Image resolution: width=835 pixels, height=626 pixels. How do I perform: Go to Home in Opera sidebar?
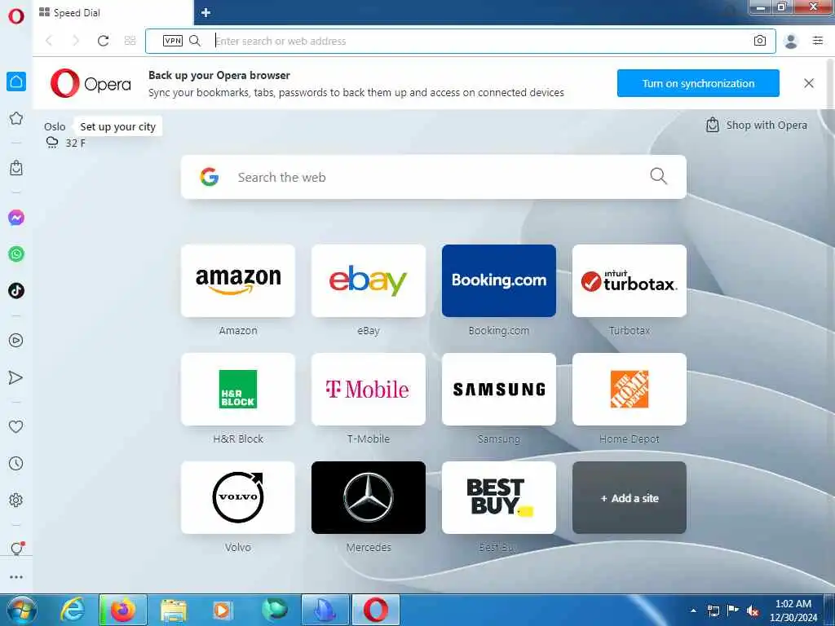tap(16, 82)
